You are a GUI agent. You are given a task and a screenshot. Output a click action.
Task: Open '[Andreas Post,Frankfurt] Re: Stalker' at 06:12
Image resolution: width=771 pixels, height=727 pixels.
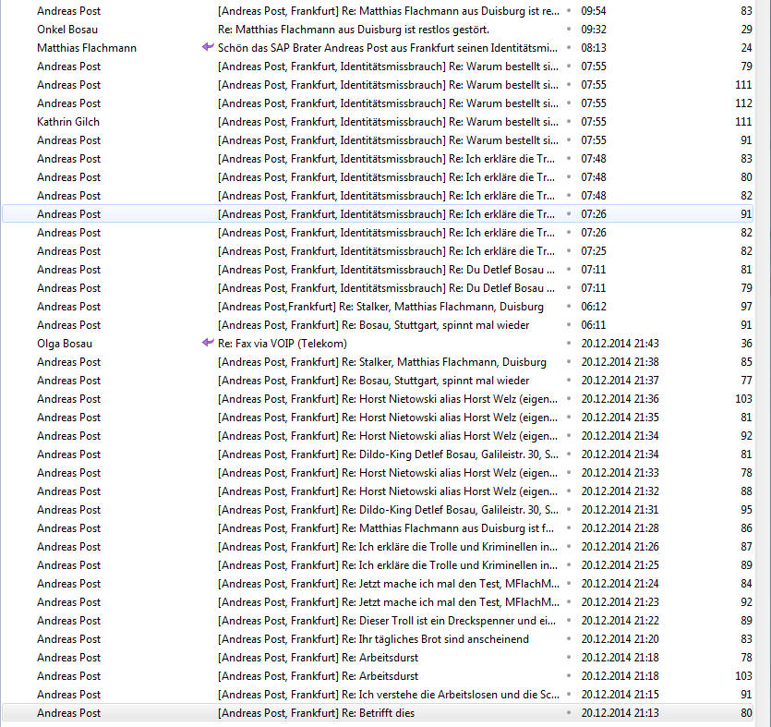click(x=380, y=307)
